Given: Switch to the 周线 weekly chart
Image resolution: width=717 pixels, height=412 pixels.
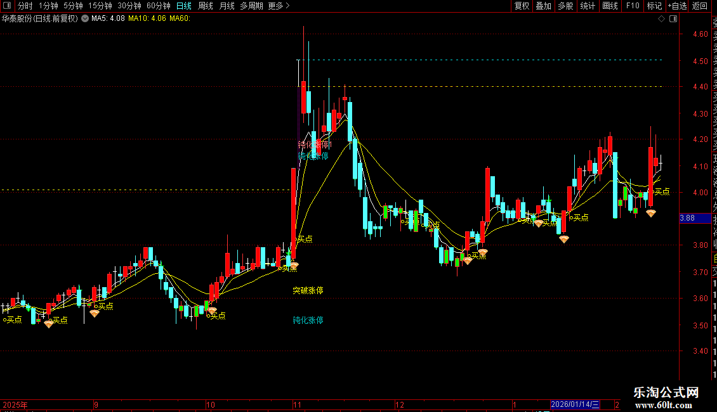Looking at the screenshot, I should pyautogui.click(x=206, y=6).
